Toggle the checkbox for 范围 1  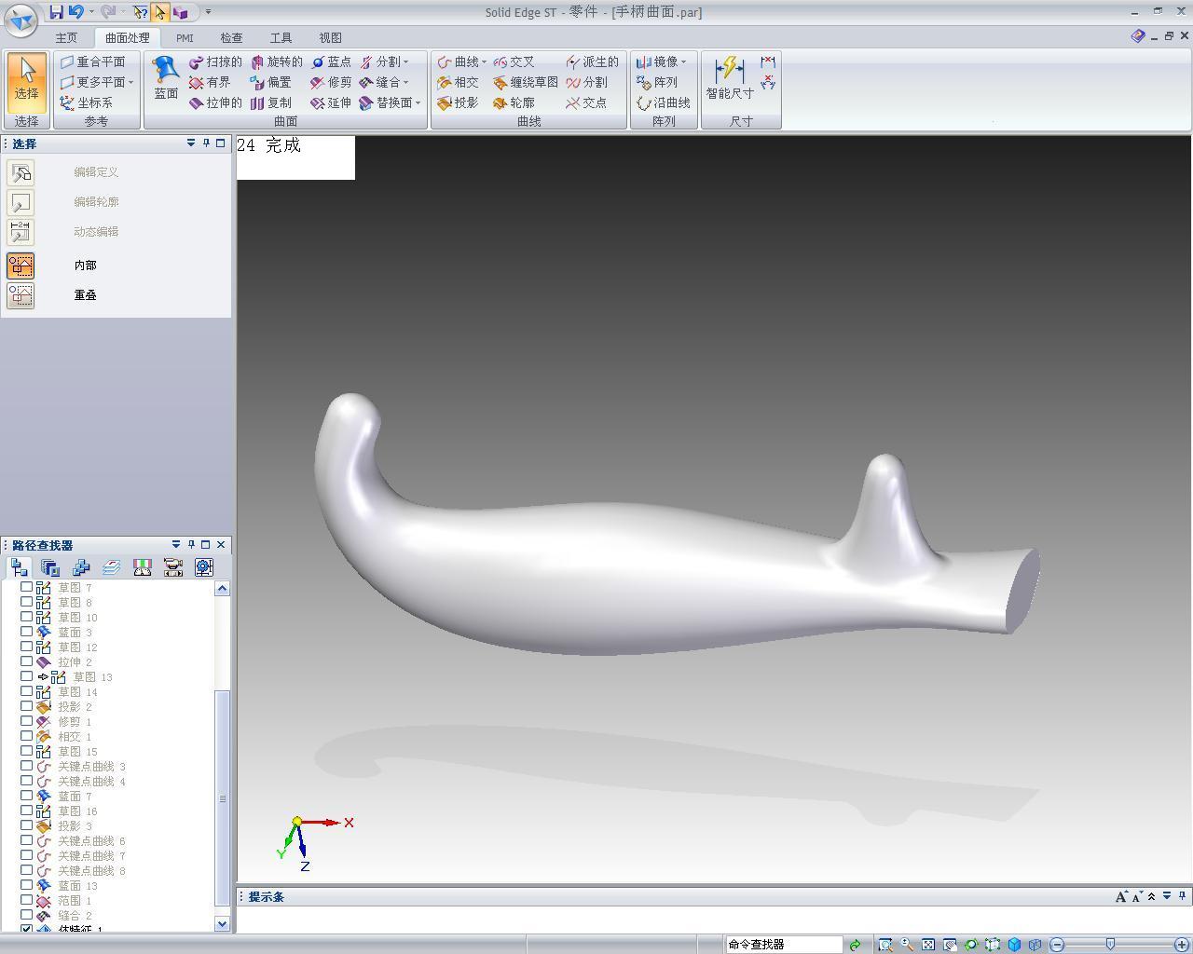coord(27,900)
